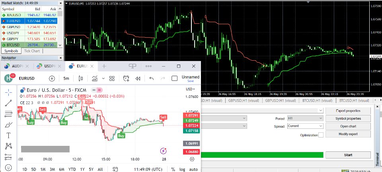Switch to the Symbols tab in Market Watch
Viewport: 382px width, 172px height.
pos(11,51)
